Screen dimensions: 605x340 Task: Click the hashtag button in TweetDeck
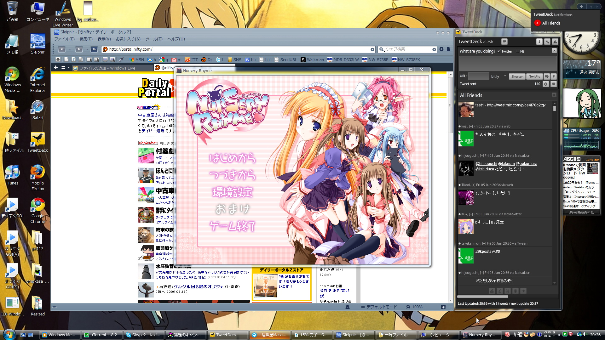pos(554,76)
